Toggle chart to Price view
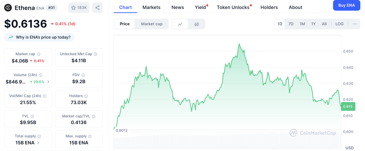 (125, 24)
